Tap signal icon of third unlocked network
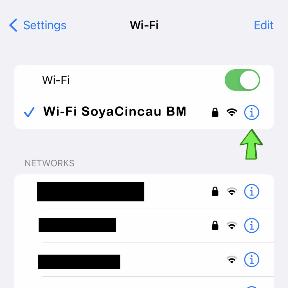The width and height of the screenshot is (288, 288). 232,259
